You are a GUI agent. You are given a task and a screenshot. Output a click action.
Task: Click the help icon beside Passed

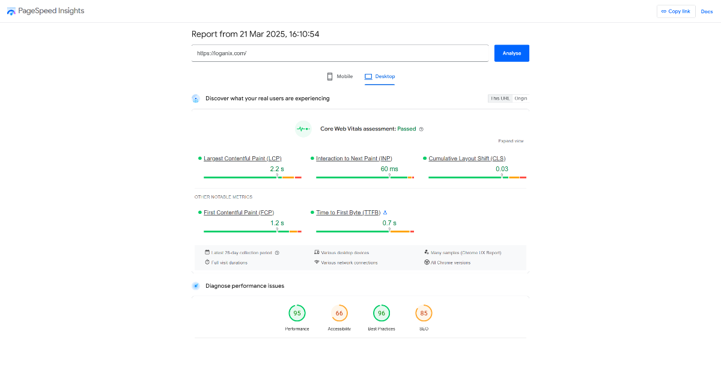pos(421,129)
